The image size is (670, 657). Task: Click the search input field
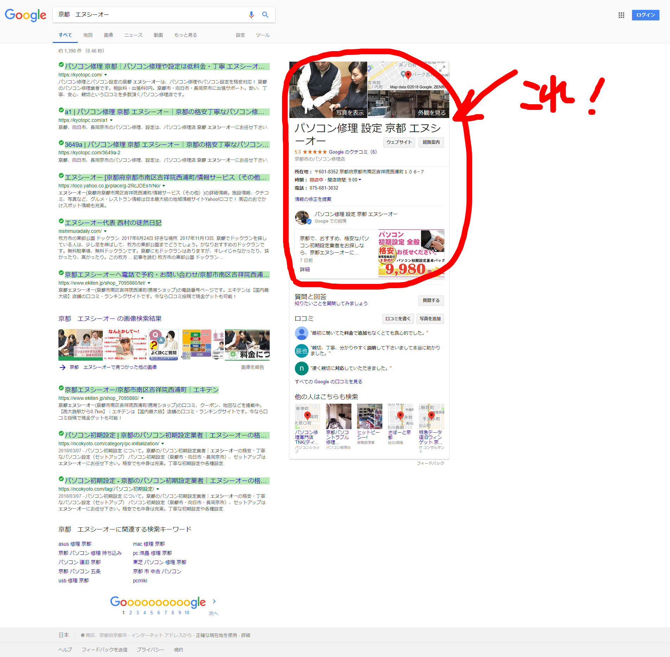click(150, 15)
